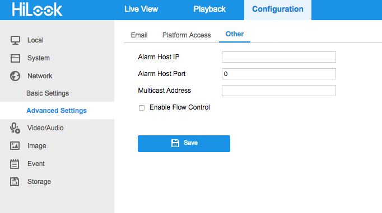Click the Image picture icon
This screenshot has height=213, width=382.
tap(15, 146)
